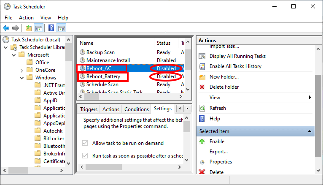
Task: Click down arrow of task list scrollbar
Action: [x=188, y=90]
